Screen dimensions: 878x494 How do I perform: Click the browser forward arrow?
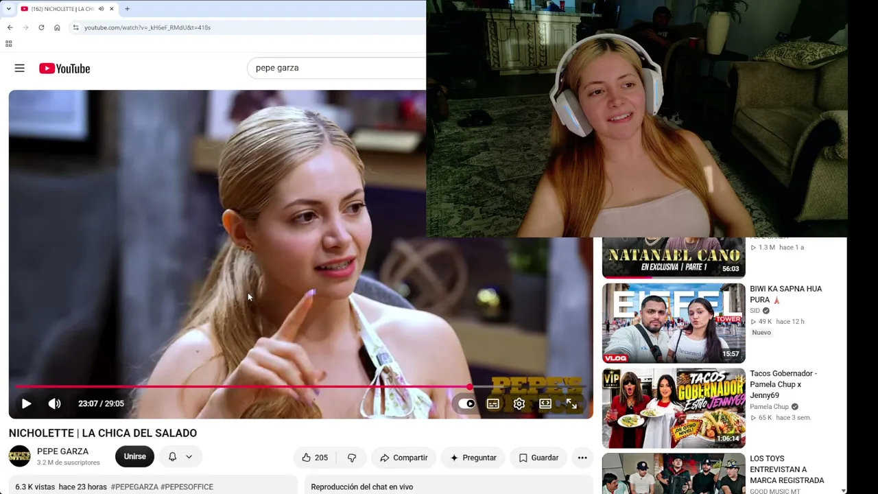[25, 27]
